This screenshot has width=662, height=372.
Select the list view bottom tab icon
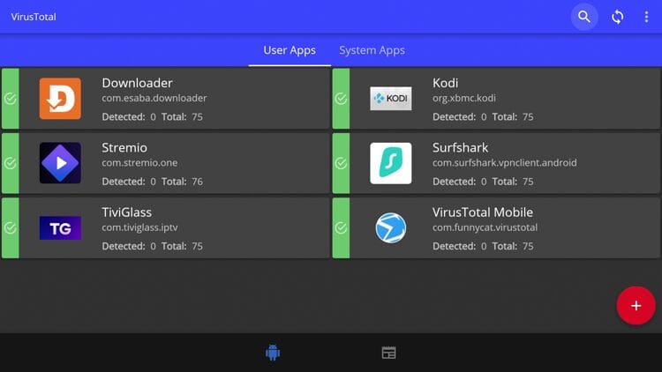coord(388,353)
